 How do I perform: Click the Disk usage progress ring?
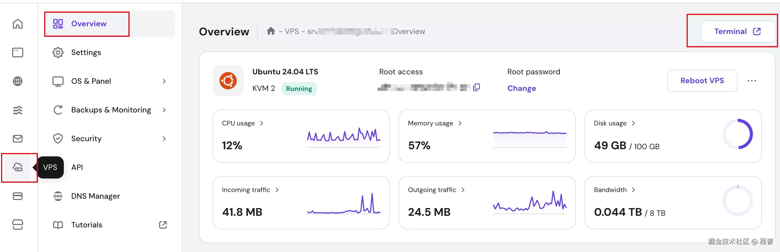pos(738,134)
